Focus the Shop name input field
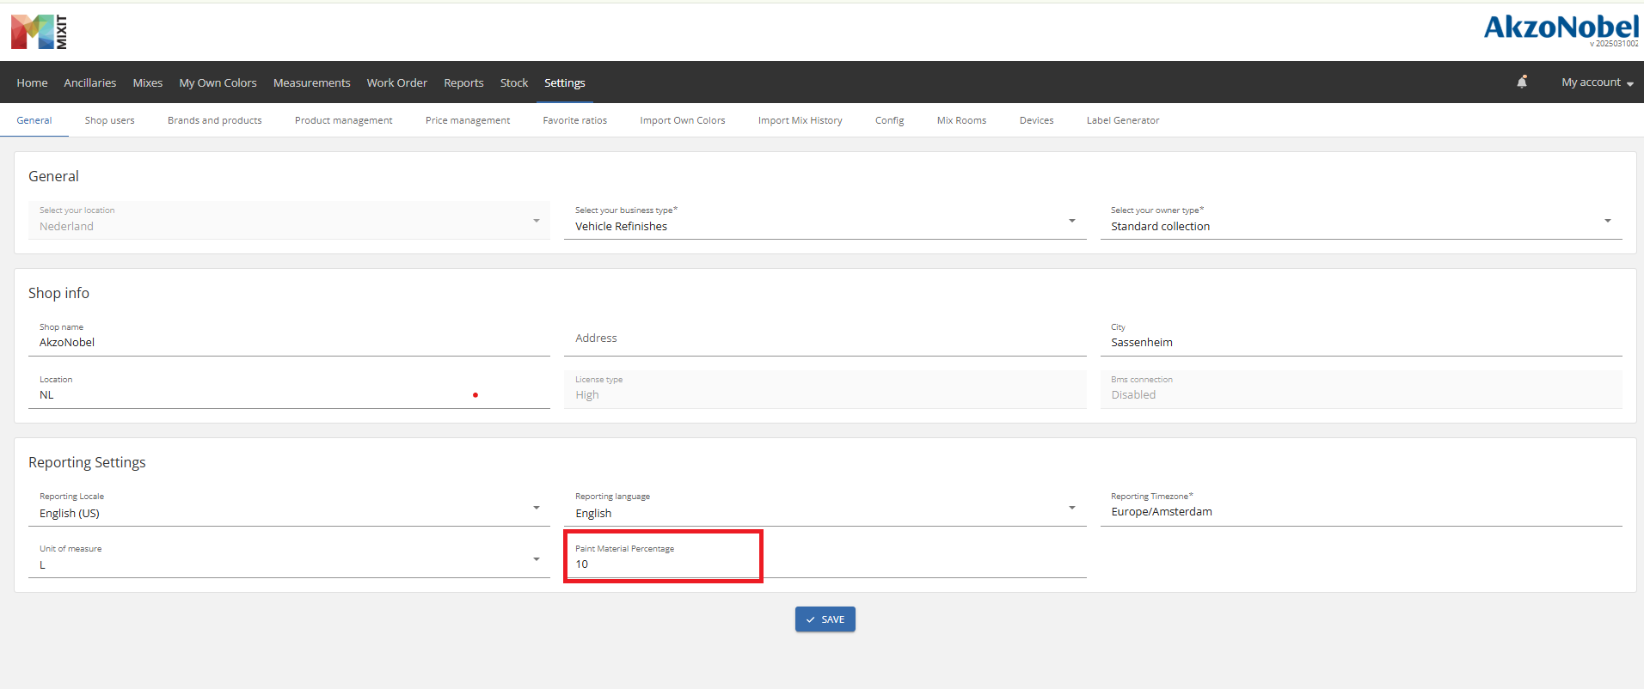1644x689 pixels. [x=289, y=337]
